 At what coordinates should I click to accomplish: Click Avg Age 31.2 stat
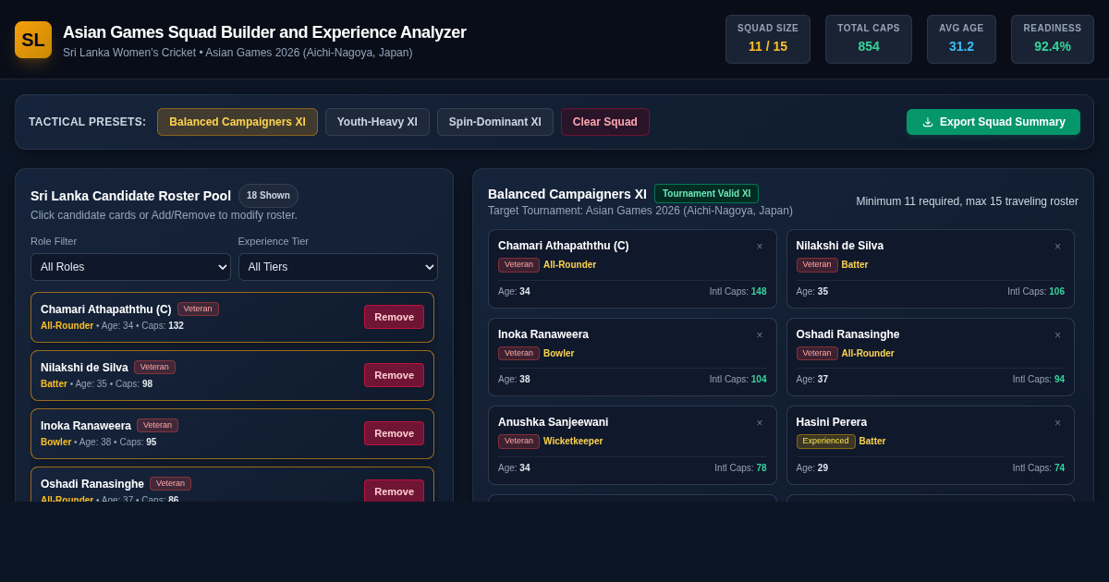tap(961, 39)
